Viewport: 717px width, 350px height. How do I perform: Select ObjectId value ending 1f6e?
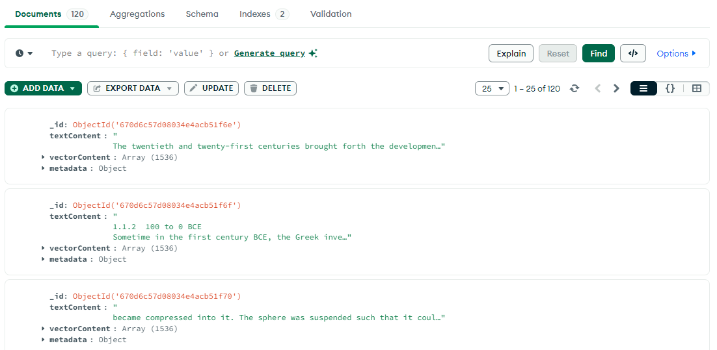[x=157, y=125]
